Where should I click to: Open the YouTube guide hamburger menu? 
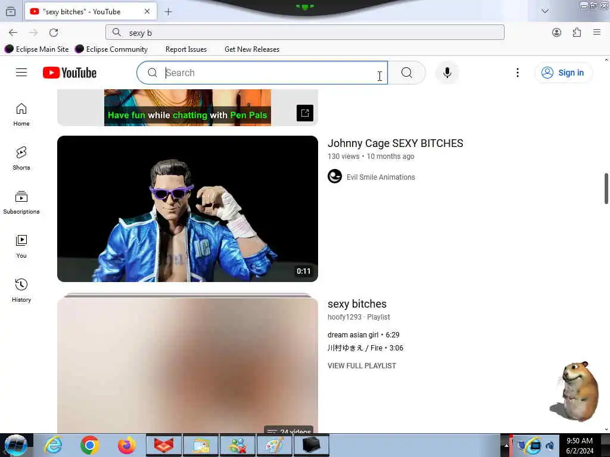(21, 73)
